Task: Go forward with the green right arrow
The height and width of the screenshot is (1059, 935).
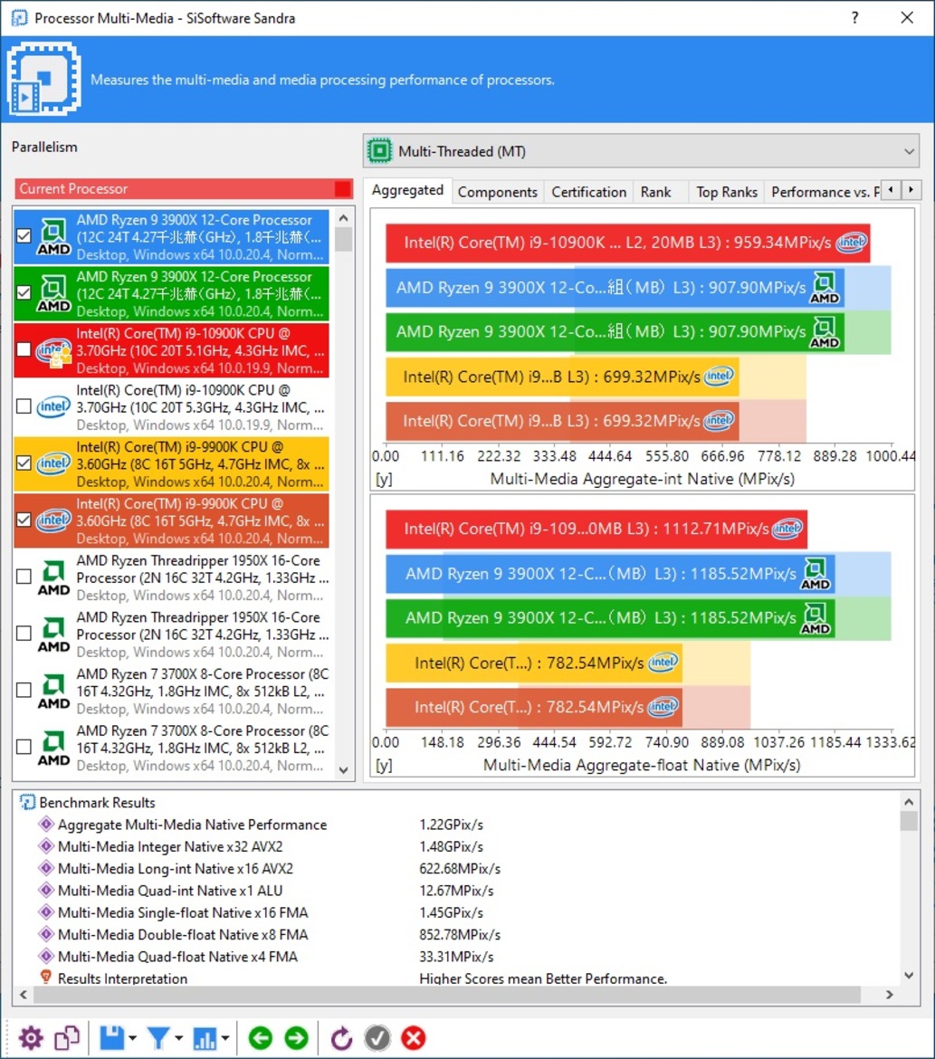Action: pos(296,1038)
